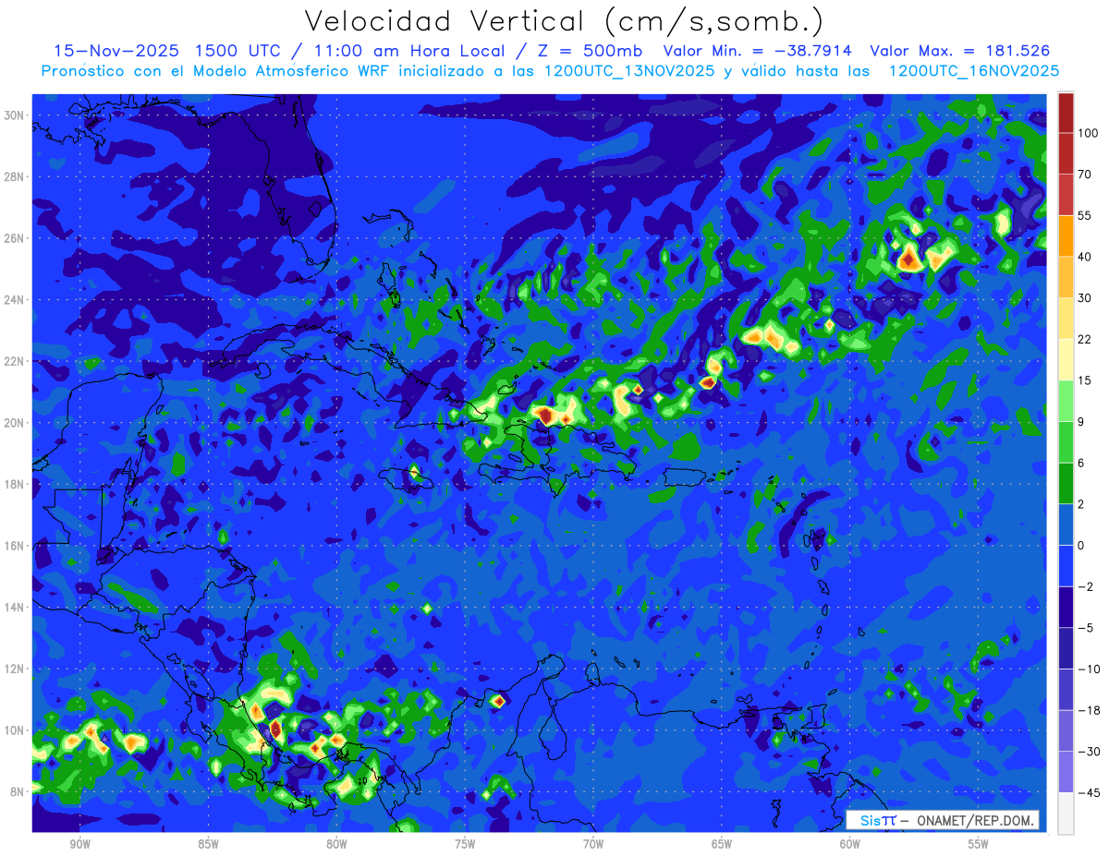Click the yellow color bar segment between 15 and 22

[1066, 359]
